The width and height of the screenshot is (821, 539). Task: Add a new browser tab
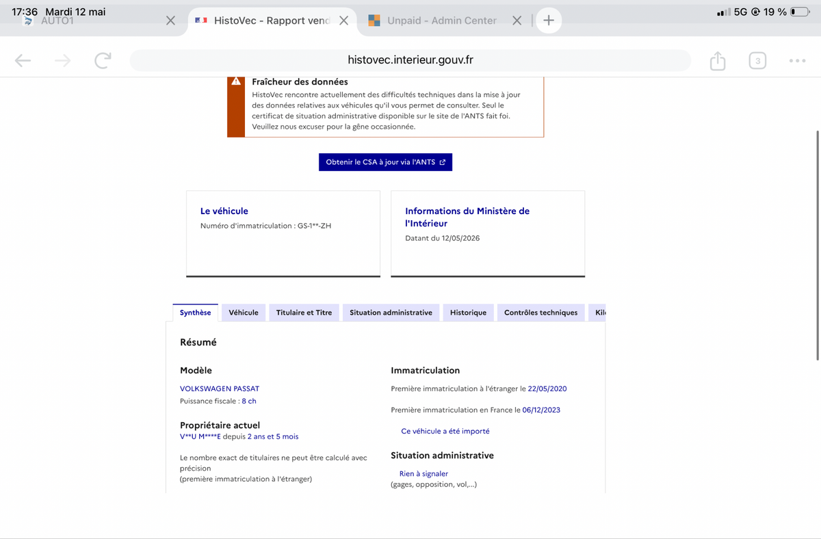[548, 21]
